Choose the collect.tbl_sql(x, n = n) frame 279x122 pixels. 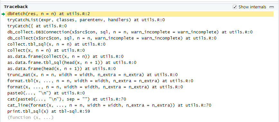[56, 44]
